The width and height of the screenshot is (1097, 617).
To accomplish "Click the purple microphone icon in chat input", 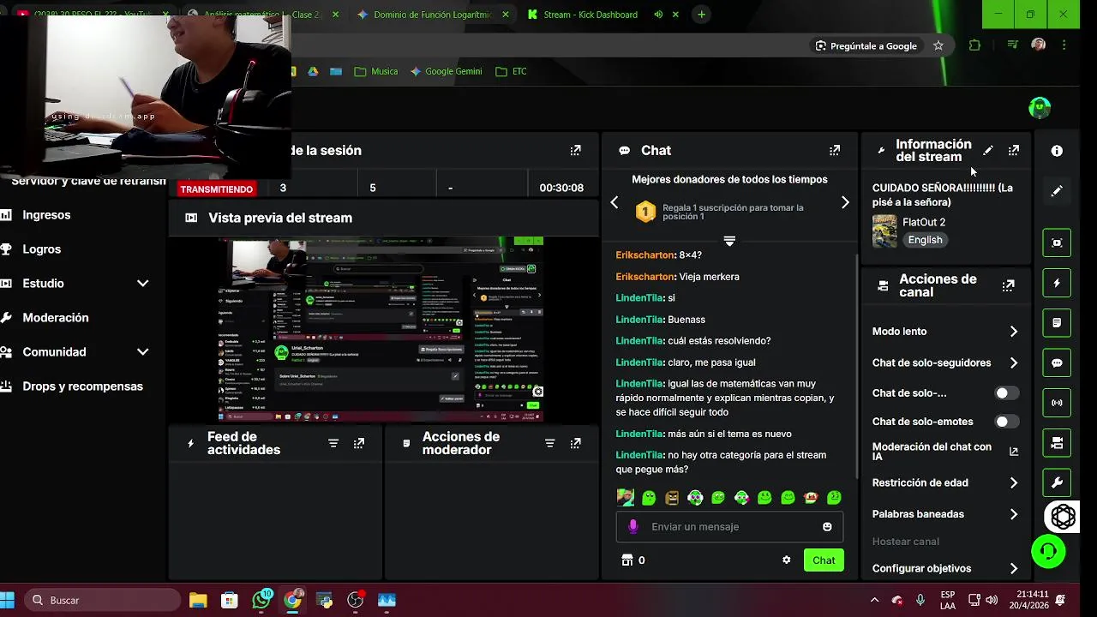I will [x=633, y=527].
